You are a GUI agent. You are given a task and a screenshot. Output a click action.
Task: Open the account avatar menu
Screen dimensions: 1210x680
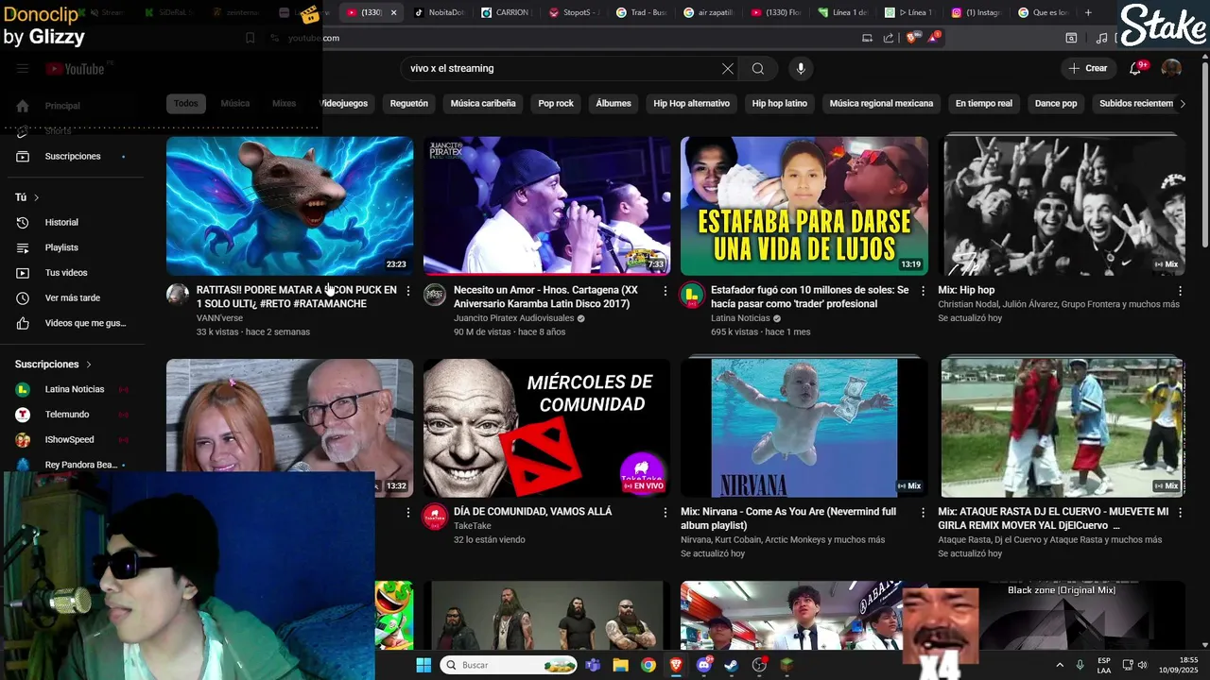point(1171,68)
